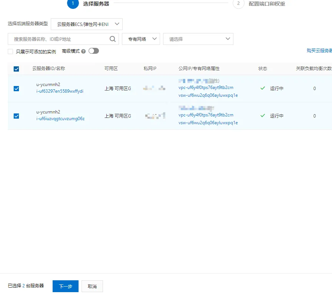The width and height of the screenshot is (332, 294).
Task: Click the 选择服务器 step label
Action: [96, 4]
